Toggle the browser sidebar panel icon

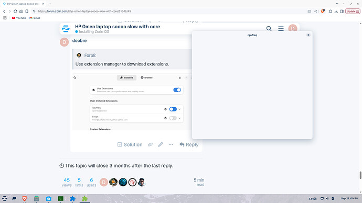click(342, 12)
